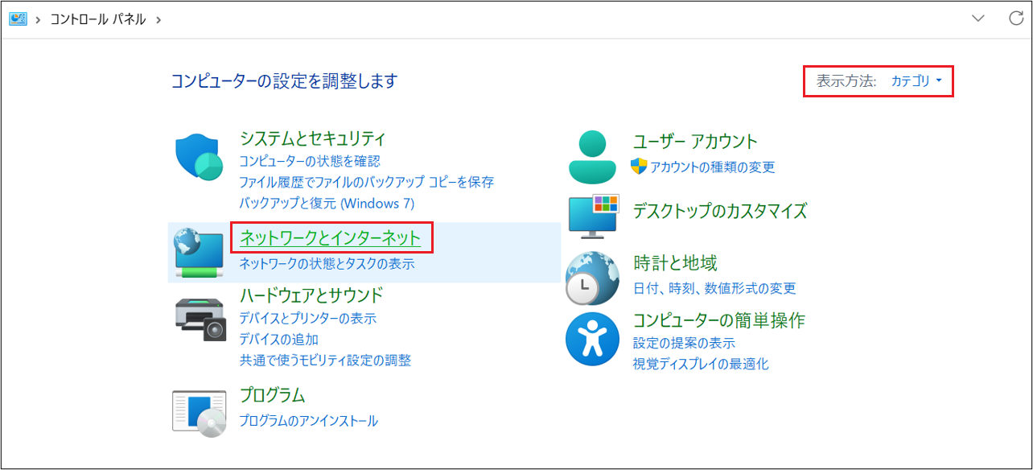Click the refresh icon at top right
This screenshot has width=1033, height=470.
coord(1015,18)
